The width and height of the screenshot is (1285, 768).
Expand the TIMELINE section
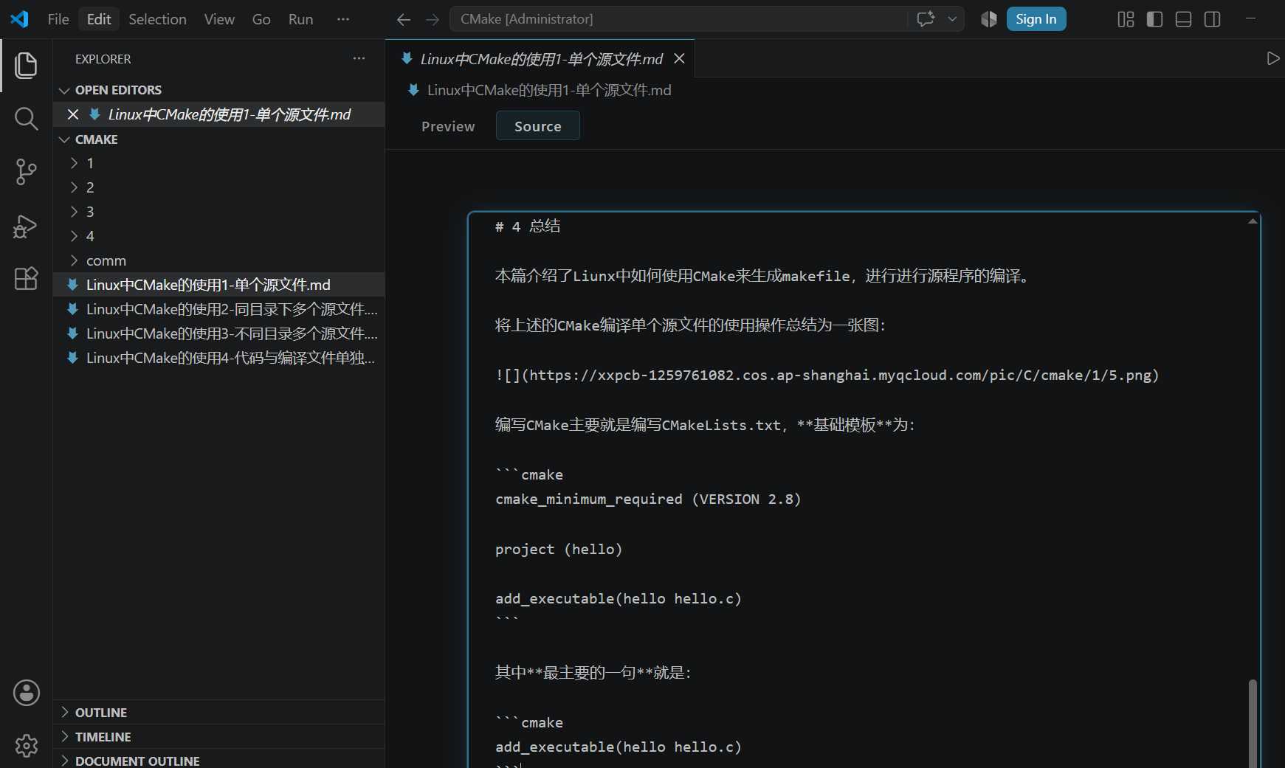tap(219, 736)
